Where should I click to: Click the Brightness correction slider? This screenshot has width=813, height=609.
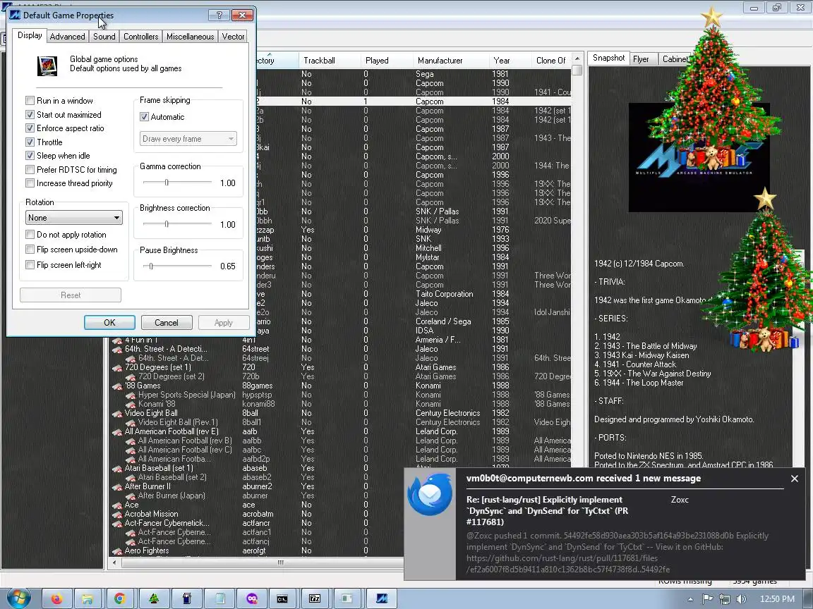pyautogui.click(x=177, y=223)
